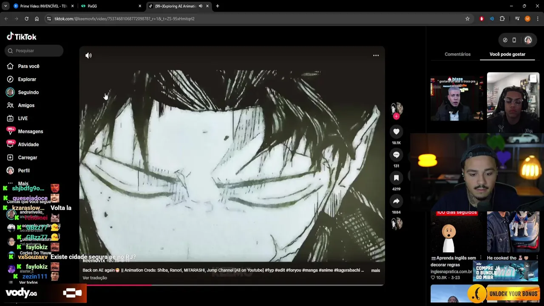544x306 pixels.
Task: Open Mensagens inbox
Action: point(30,131)
